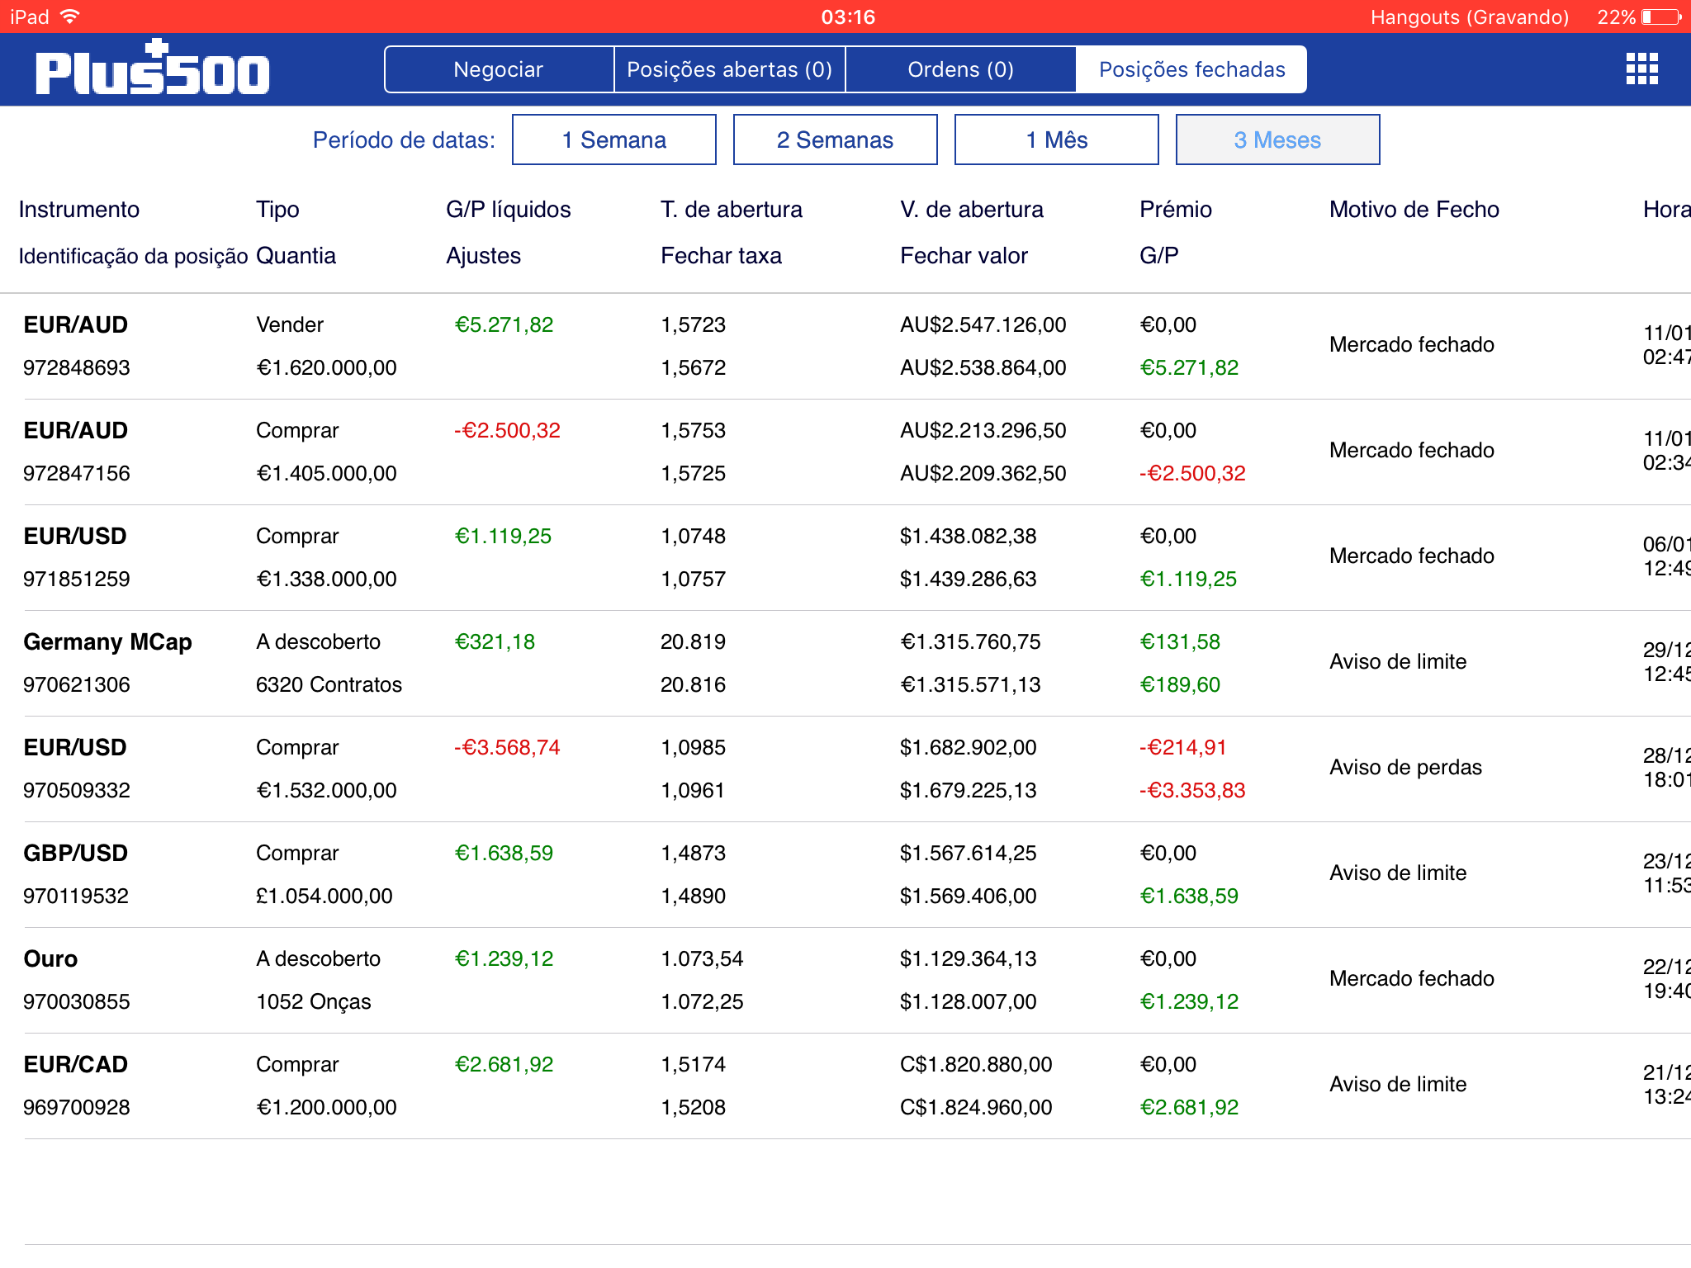The height and width of the screenshot is (1268, 1691).
Task: Click the Motivo de Fecho column header
Action: click(1414, 210)
